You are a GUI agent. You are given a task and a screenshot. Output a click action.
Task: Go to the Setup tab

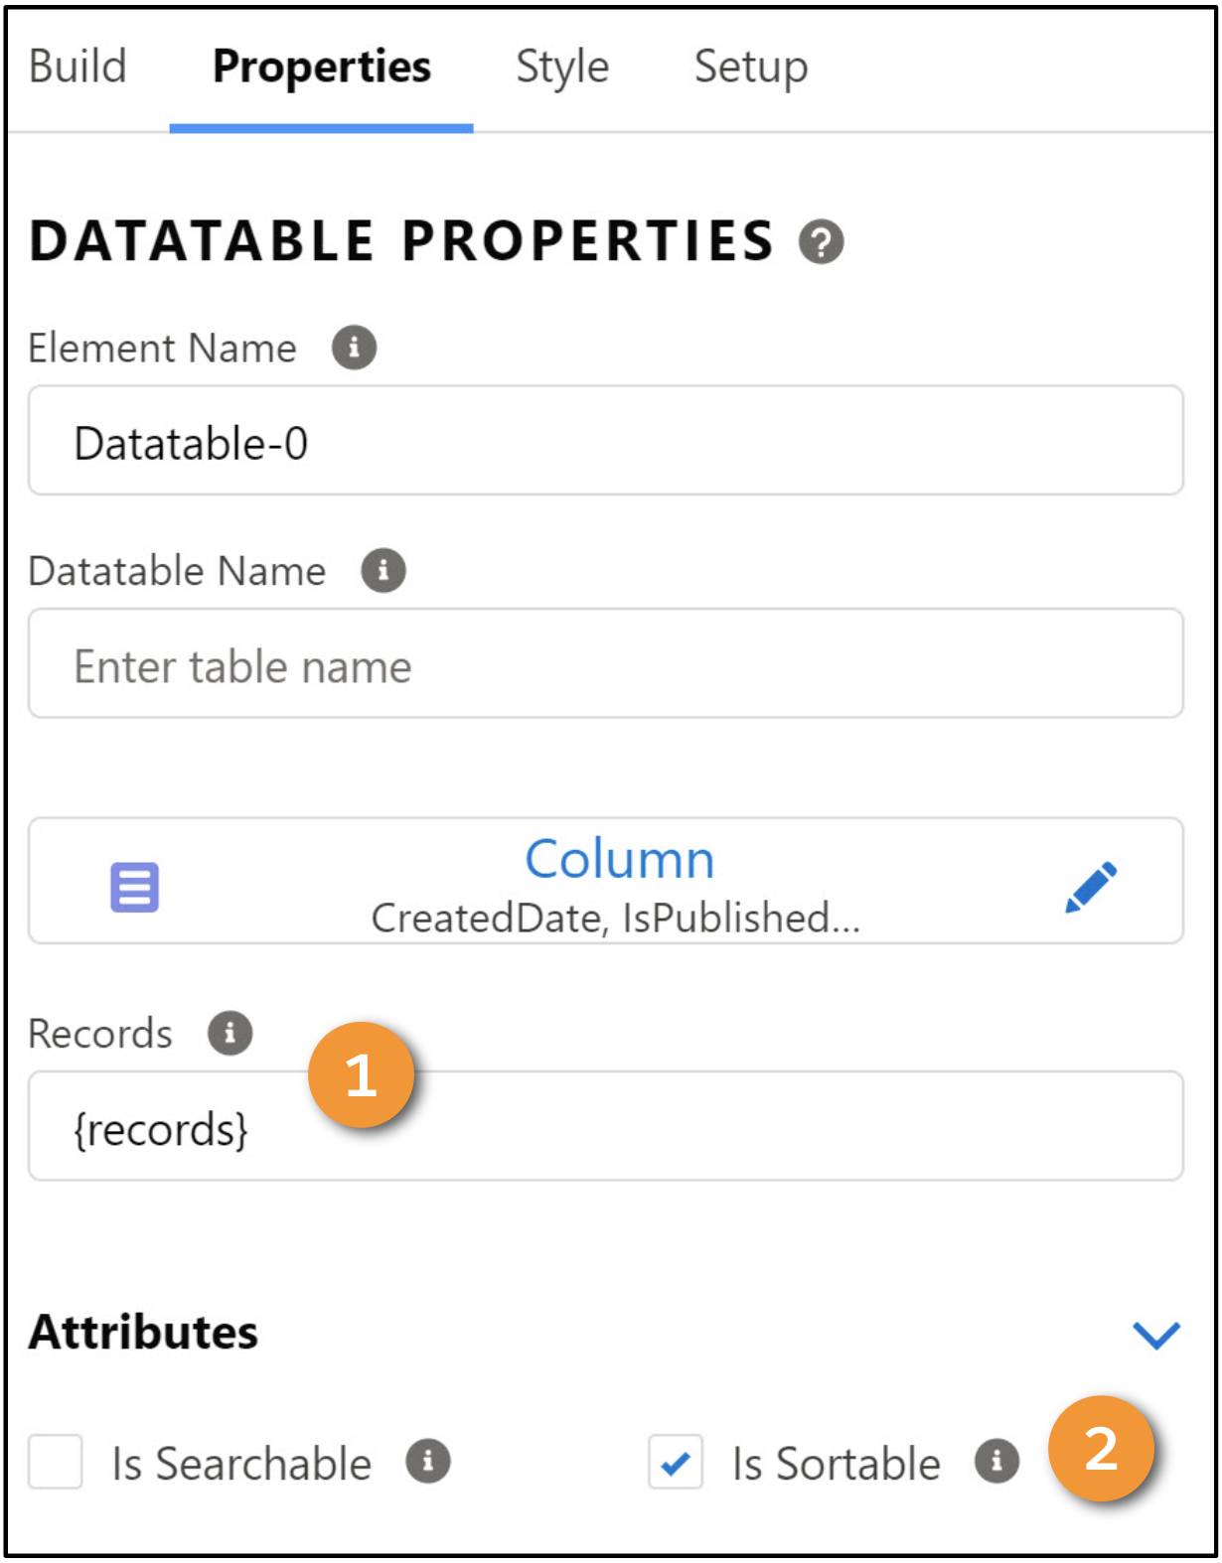[751, 67]
